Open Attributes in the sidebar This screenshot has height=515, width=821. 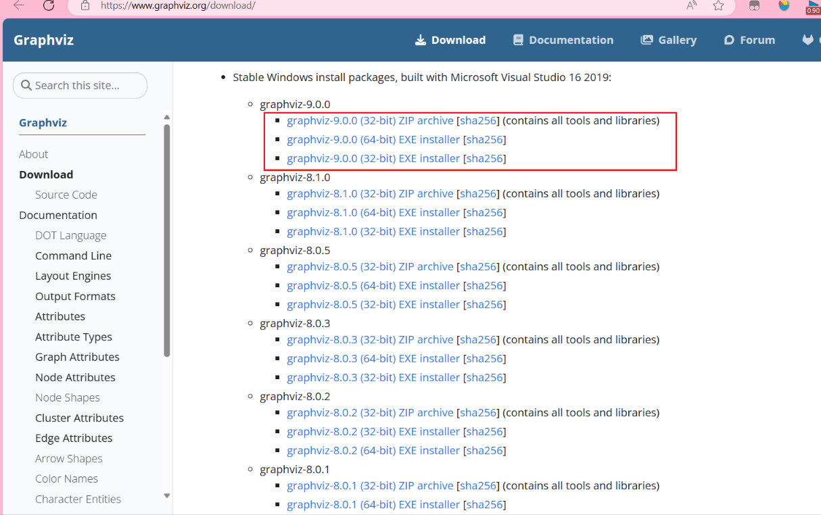click(60, 316)
